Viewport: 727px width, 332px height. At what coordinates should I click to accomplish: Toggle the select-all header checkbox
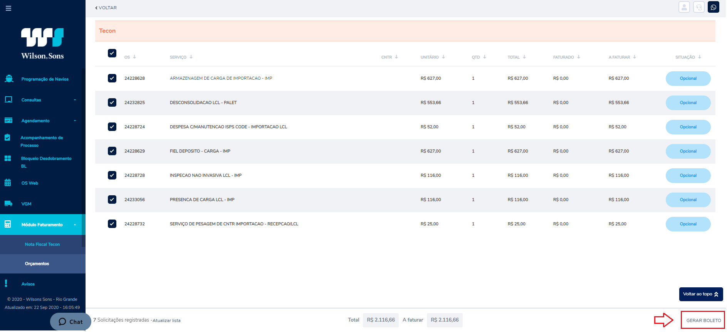click(112, 53)
